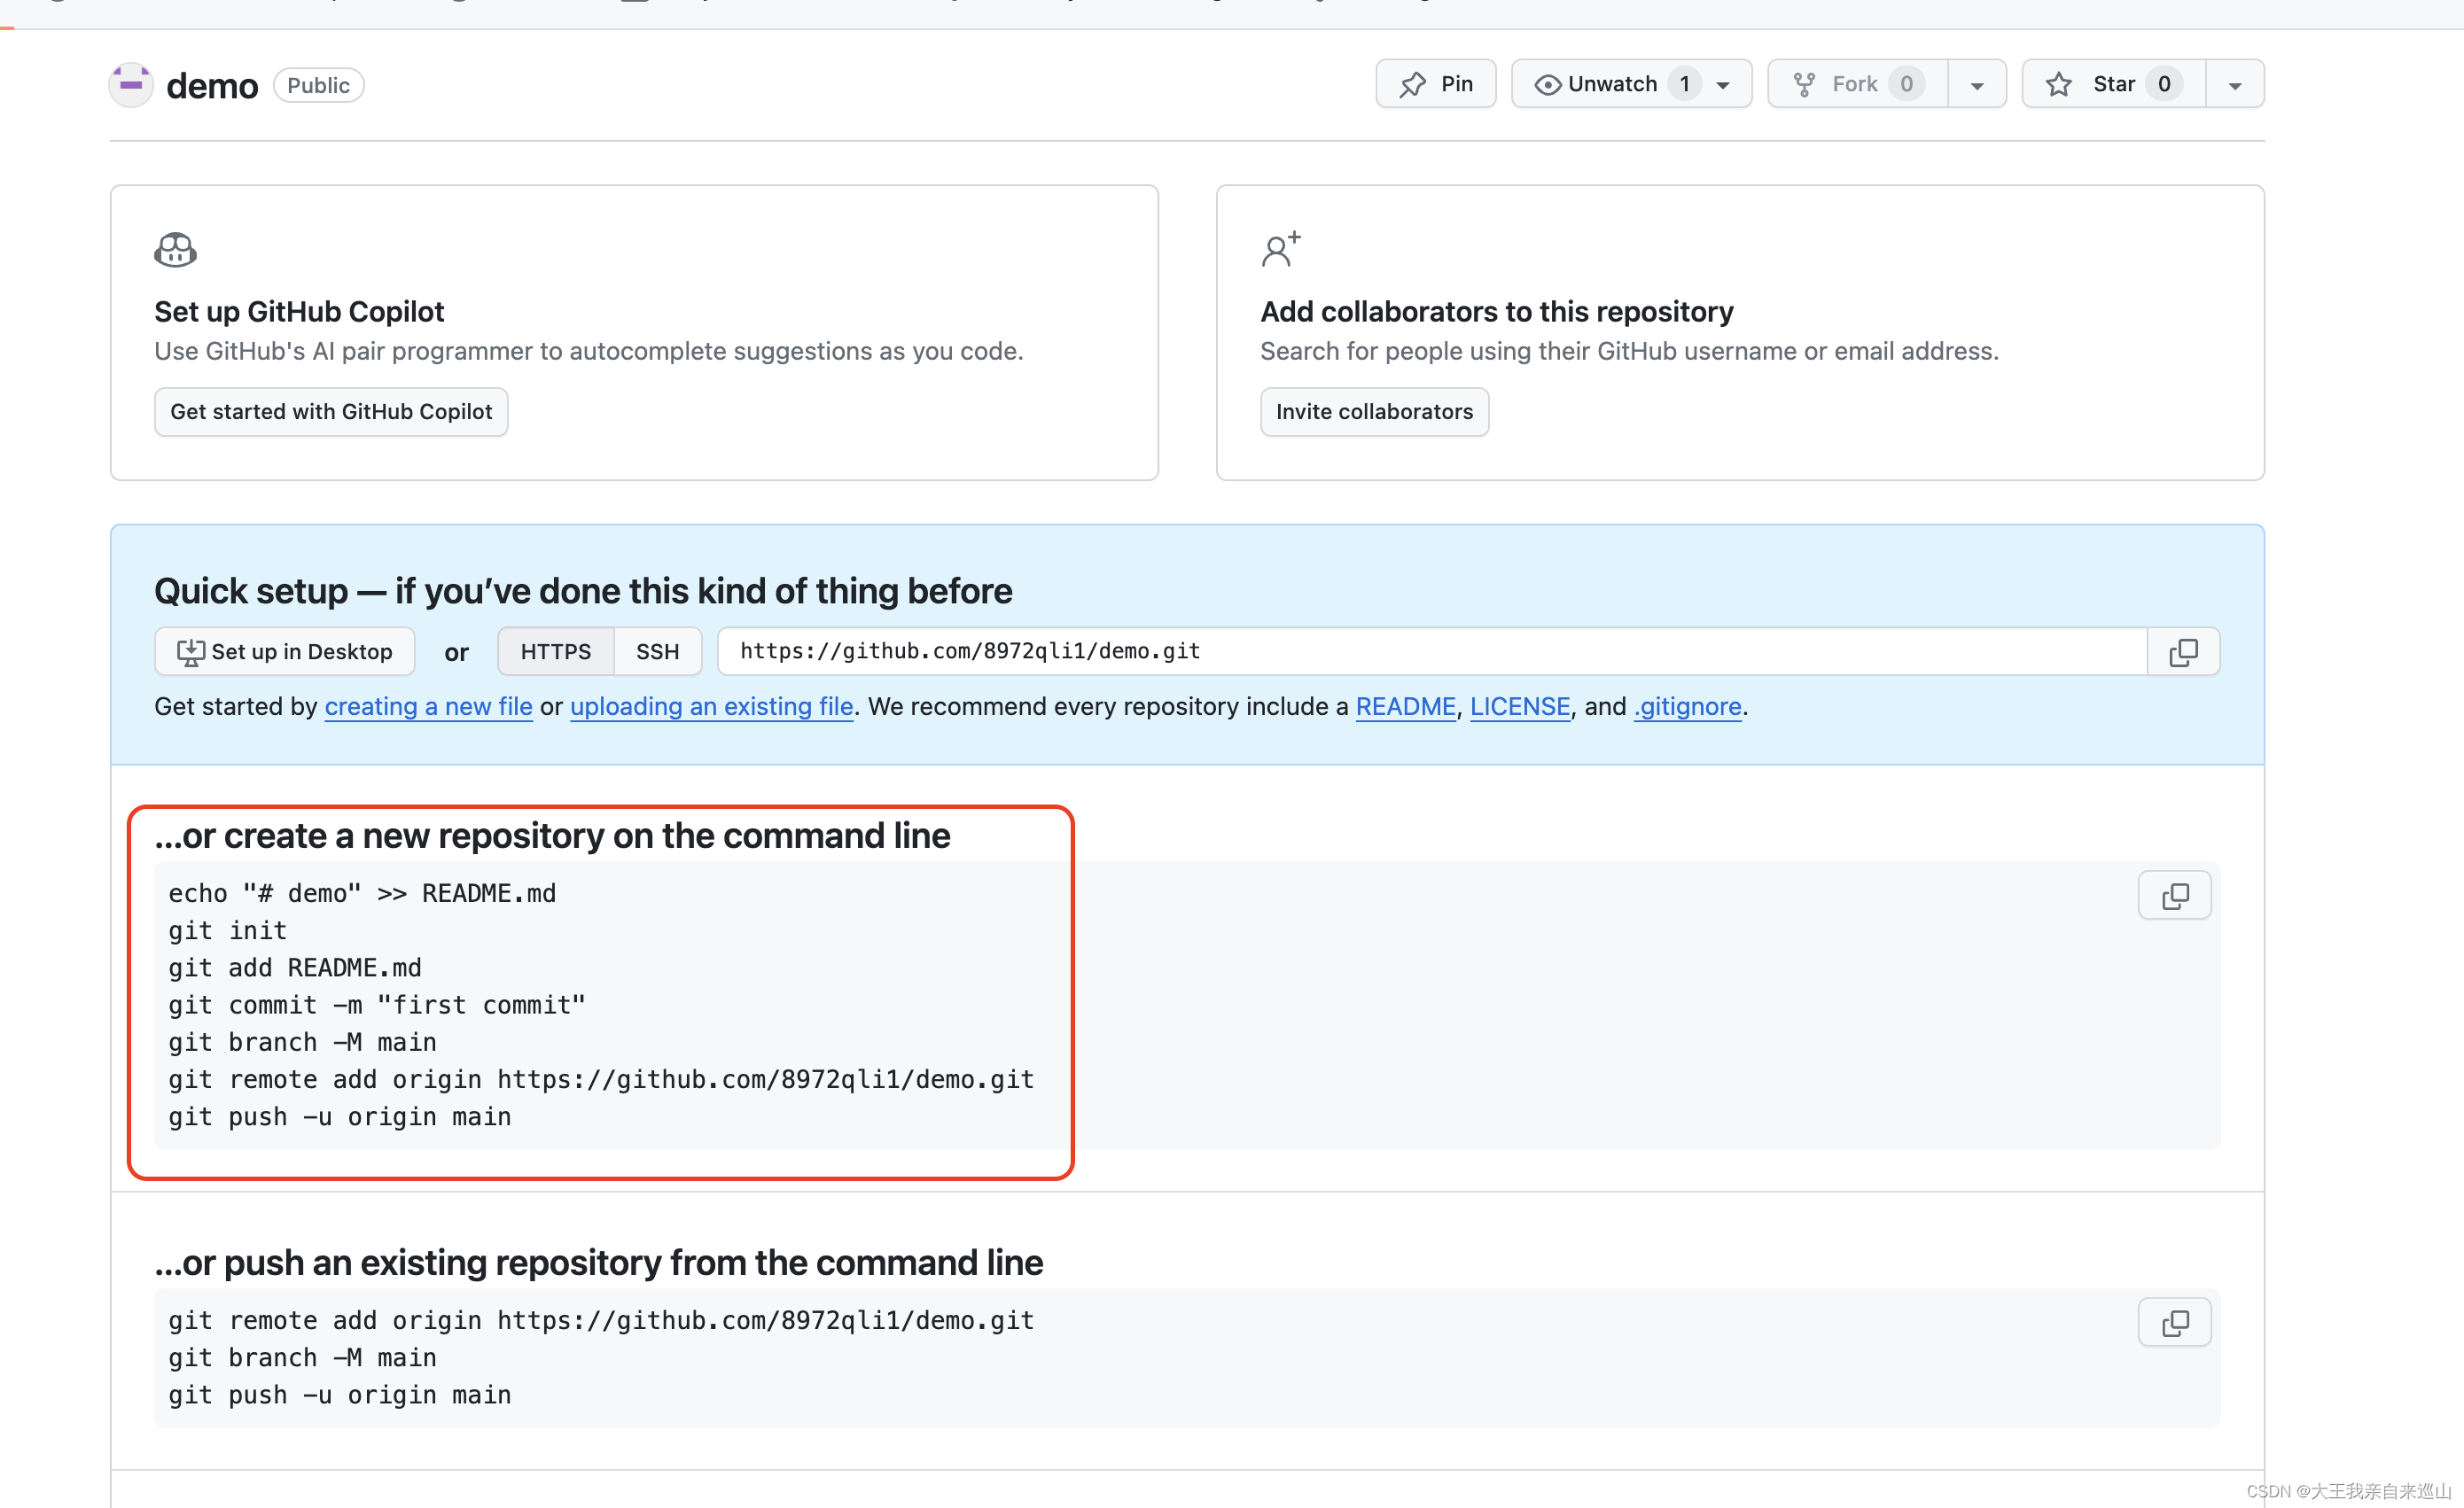This screenshot has height=1508, width=2464.
Task: Click the demo repository avatar icon
Action: click(x=131, y=85)
